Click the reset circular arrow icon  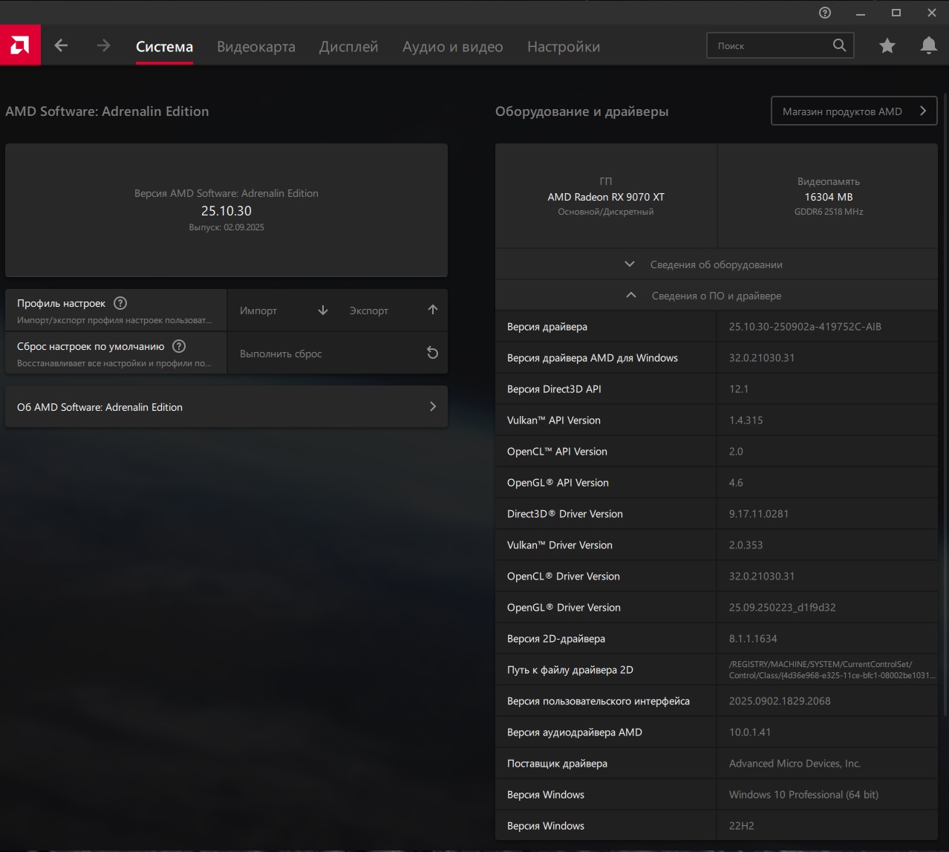pyautogui.click(x=432, y=353)
